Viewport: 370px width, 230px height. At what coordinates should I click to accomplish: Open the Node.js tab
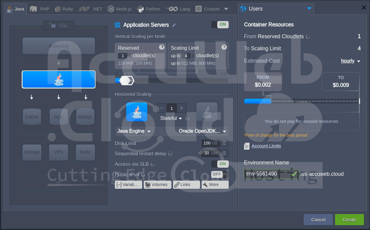tap(120, 9)
